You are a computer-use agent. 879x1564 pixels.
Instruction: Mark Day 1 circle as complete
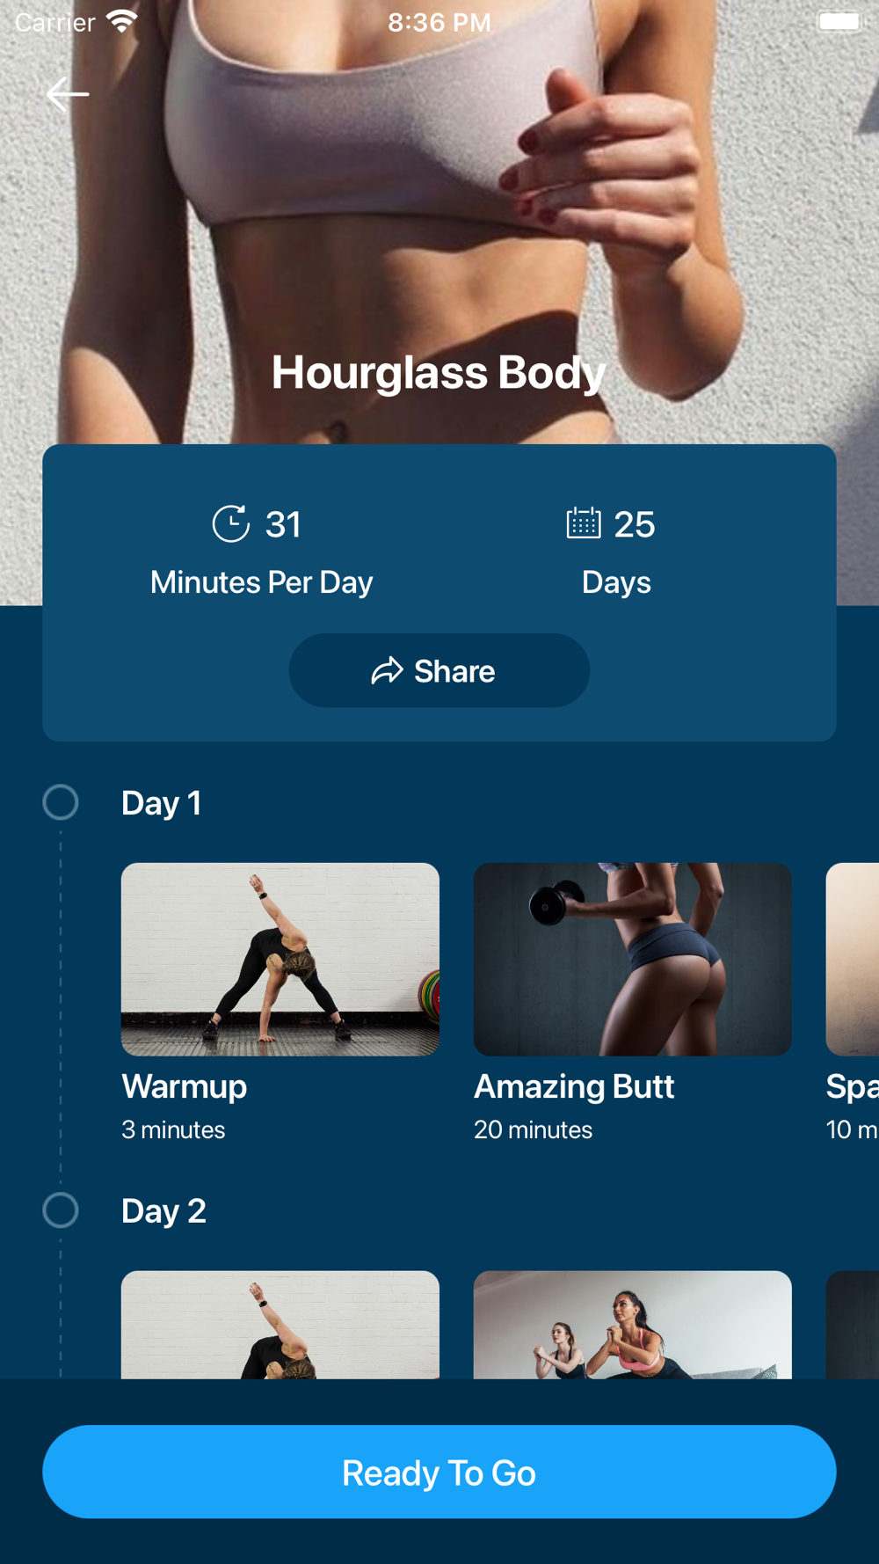[61, 802]
